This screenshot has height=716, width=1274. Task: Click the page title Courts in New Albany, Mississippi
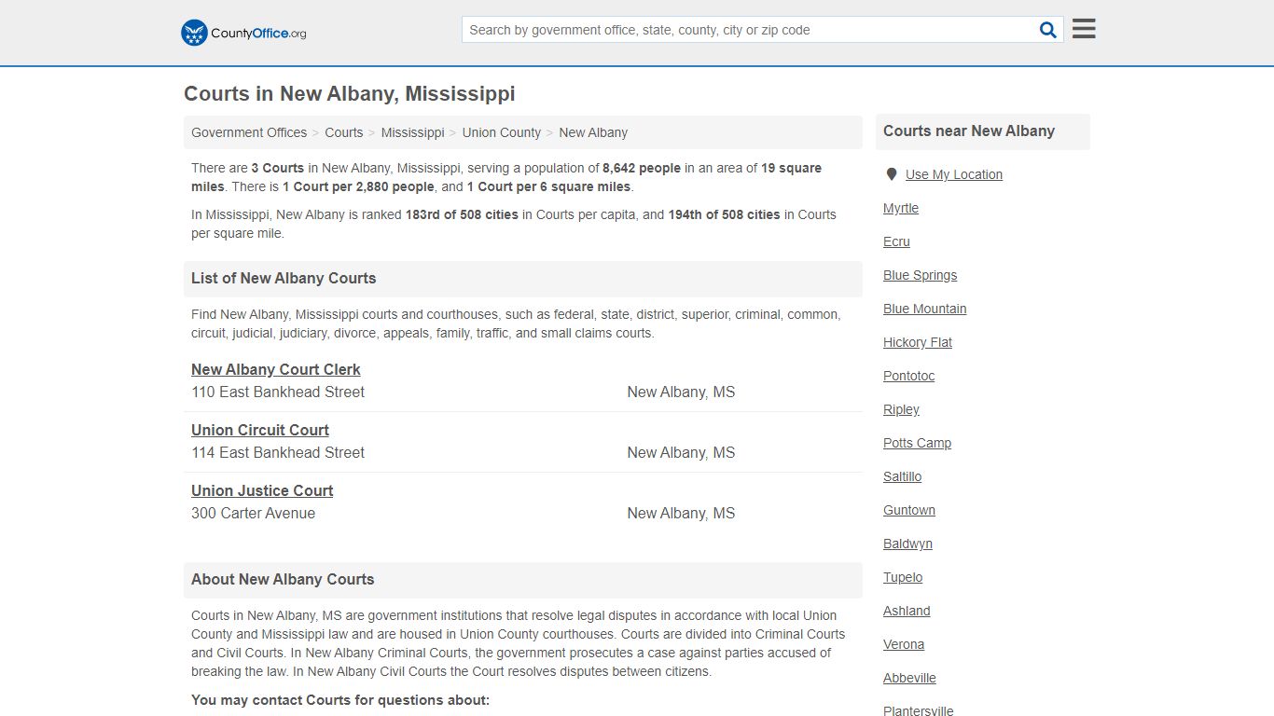350,93
